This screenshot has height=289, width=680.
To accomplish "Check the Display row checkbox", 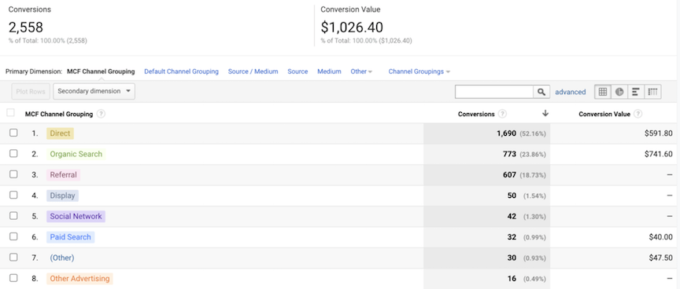I will click(x=13, y=195).
